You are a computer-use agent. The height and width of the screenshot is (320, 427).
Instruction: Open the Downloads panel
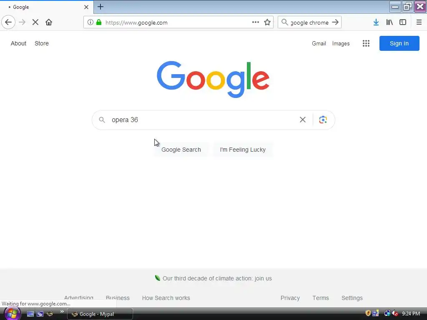(x=376, y=22)
